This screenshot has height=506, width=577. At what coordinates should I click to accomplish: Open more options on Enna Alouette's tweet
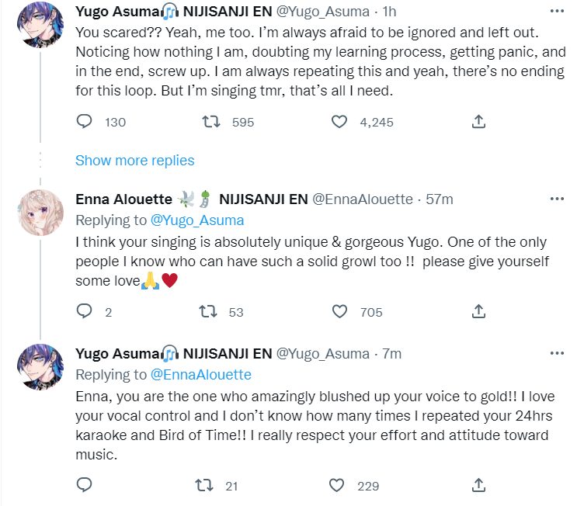click(557, 199)
